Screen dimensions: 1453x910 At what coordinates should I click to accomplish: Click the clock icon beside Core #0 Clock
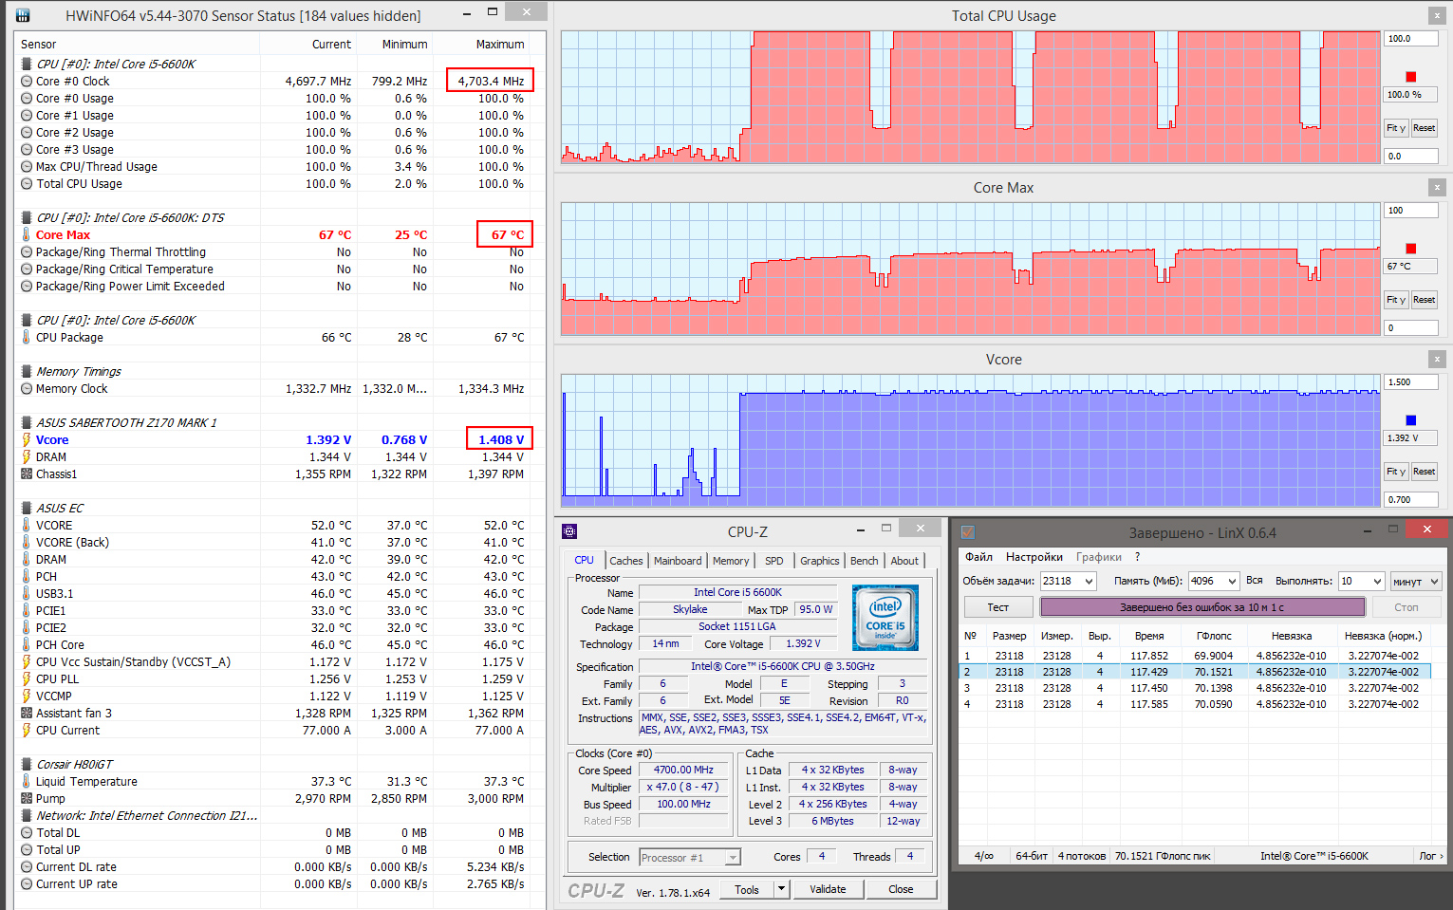pyautogui.click(x=27, y=82)
